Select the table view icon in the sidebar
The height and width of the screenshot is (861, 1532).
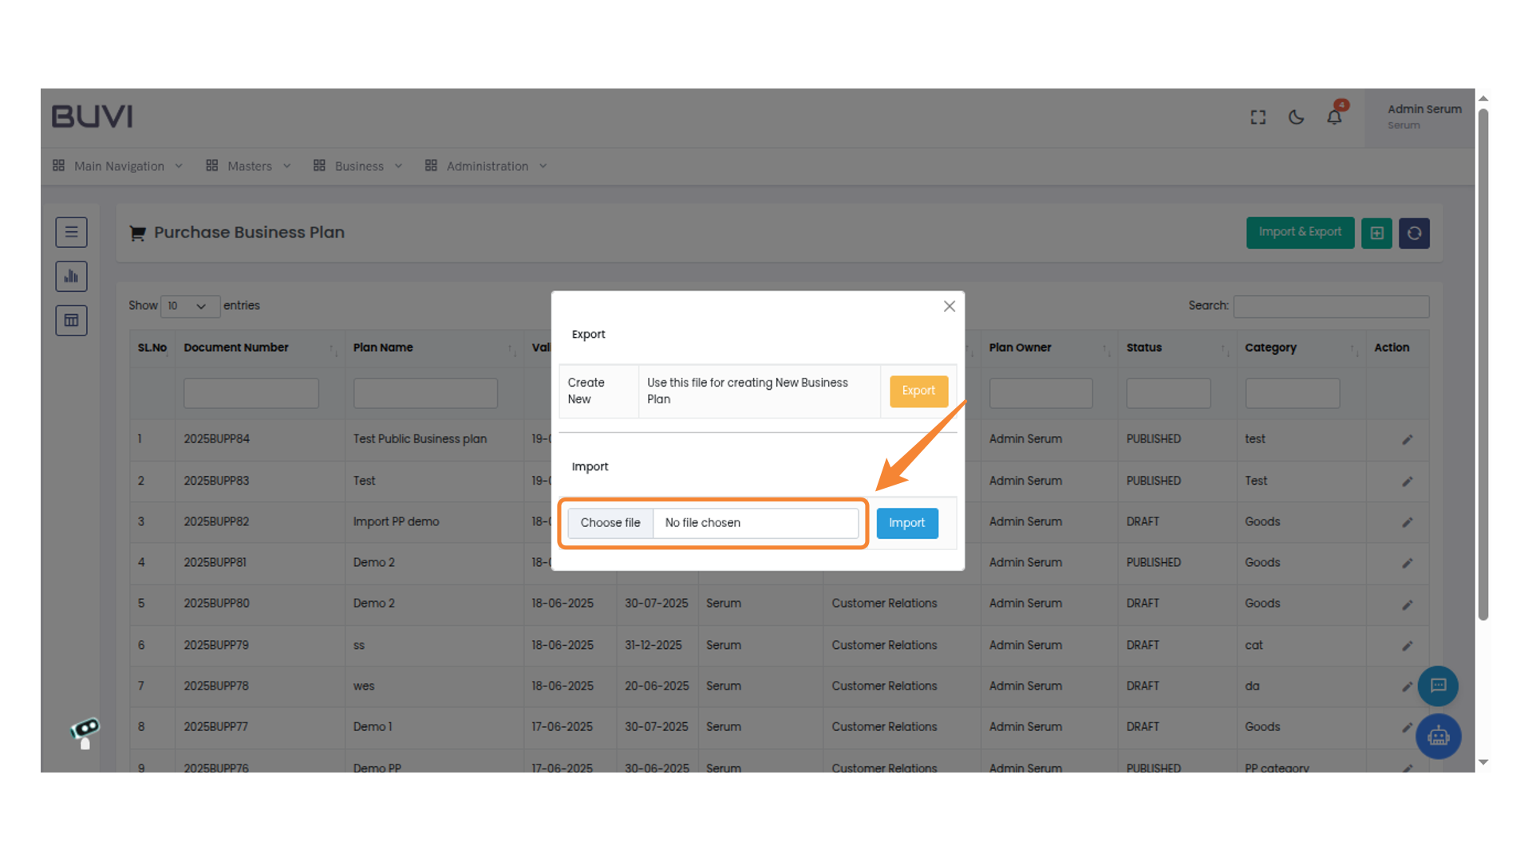71,320
